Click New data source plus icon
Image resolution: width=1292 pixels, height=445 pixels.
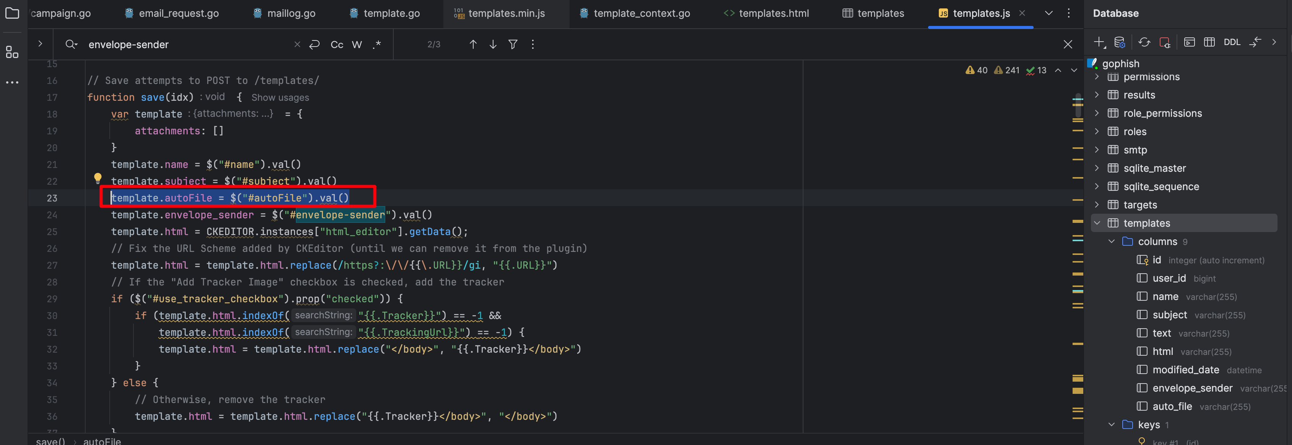coord(1100,42)
